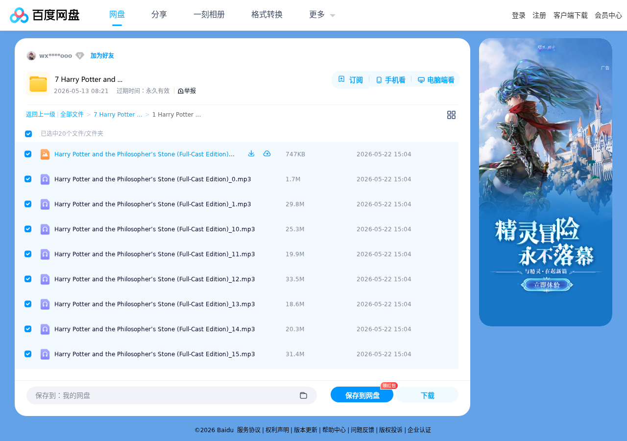Open 问题反馈 footer link

362,430
